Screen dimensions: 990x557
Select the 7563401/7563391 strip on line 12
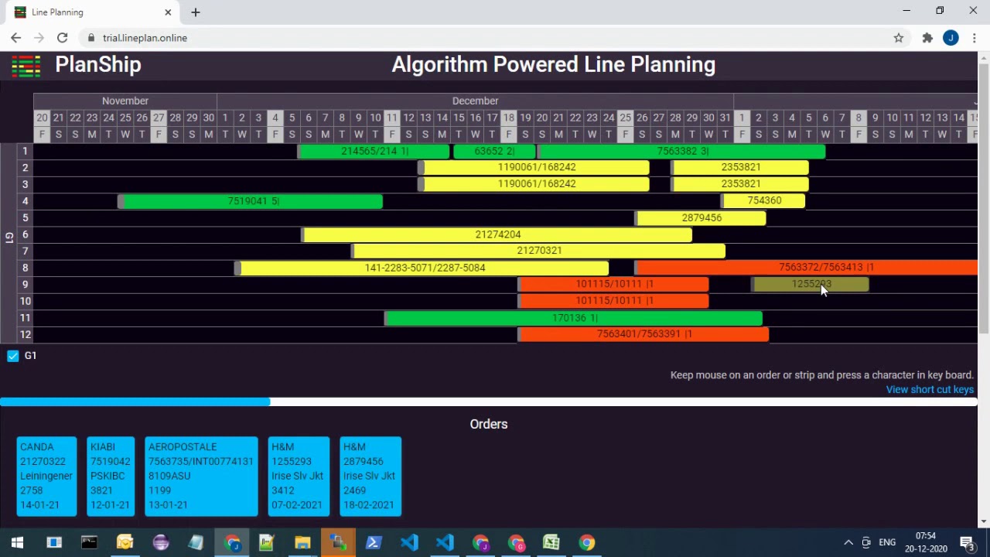tap(643, 334)
